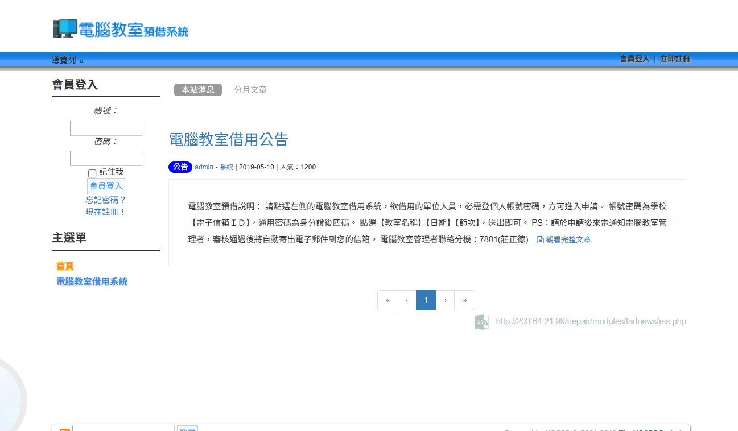The width and height of the screenshot is (738, 431).
Task: Focus the 帳號 input field
Action: coord(106,129)
